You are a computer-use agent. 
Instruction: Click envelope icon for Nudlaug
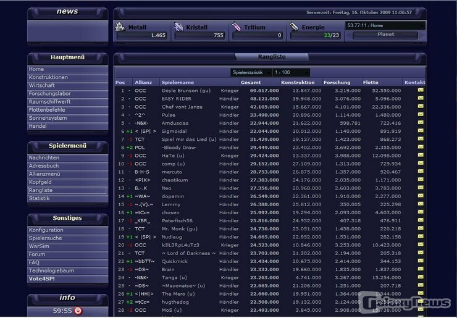point(421,236)
